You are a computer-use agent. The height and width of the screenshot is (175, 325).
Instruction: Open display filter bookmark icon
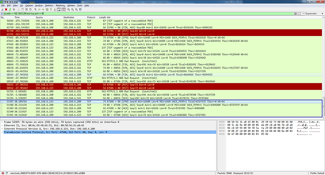click(2, 13)
